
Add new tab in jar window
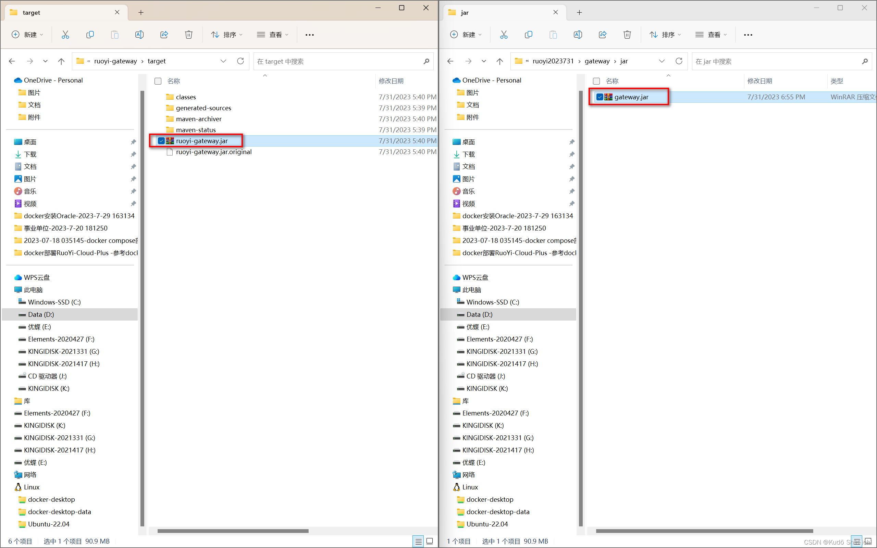click(x=580, y=12)
